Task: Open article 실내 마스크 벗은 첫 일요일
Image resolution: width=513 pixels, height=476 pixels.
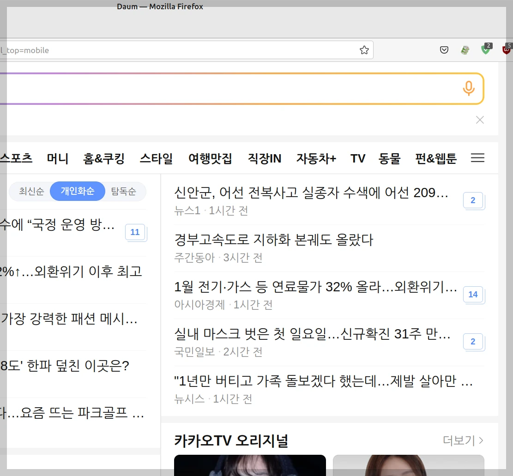Action: [x=312, y=334]
